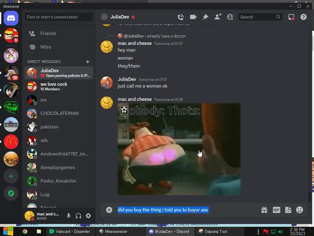
Task: Open the Nobody: Thots GIF image
Action: [x=179, y=149]
